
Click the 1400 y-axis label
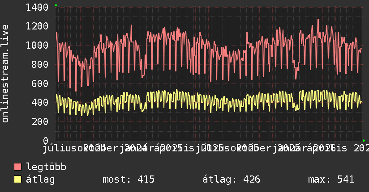[x=37, y=8]
